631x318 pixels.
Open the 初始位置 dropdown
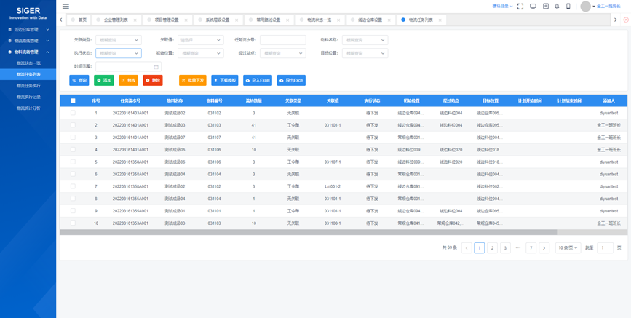click(200, 53)
